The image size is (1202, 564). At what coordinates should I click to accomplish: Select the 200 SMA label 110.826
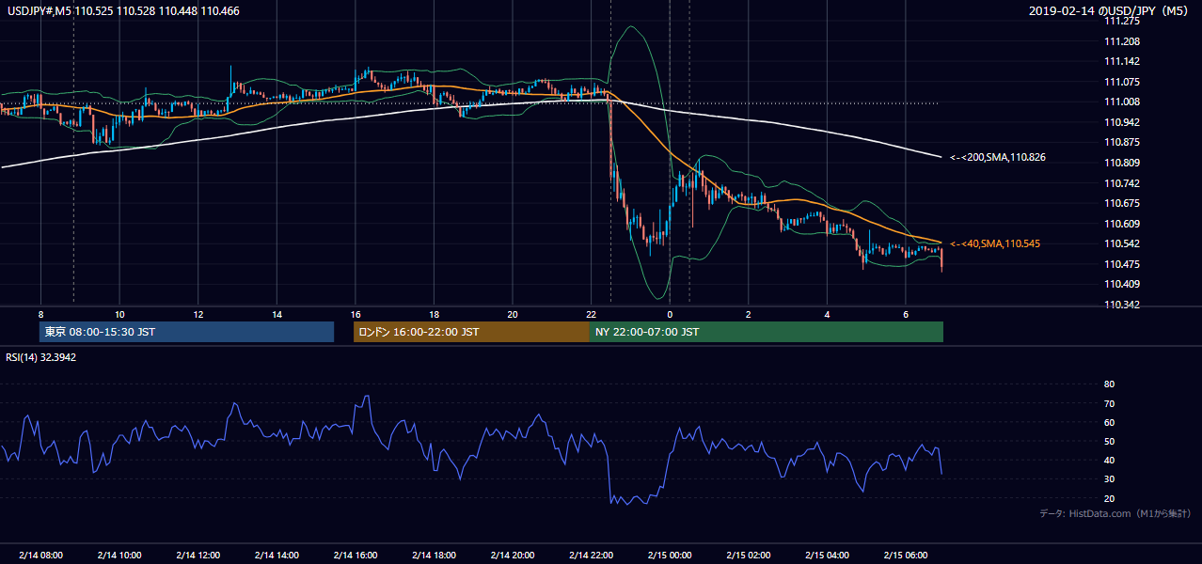pyautogui.click(x=998, y=157)
